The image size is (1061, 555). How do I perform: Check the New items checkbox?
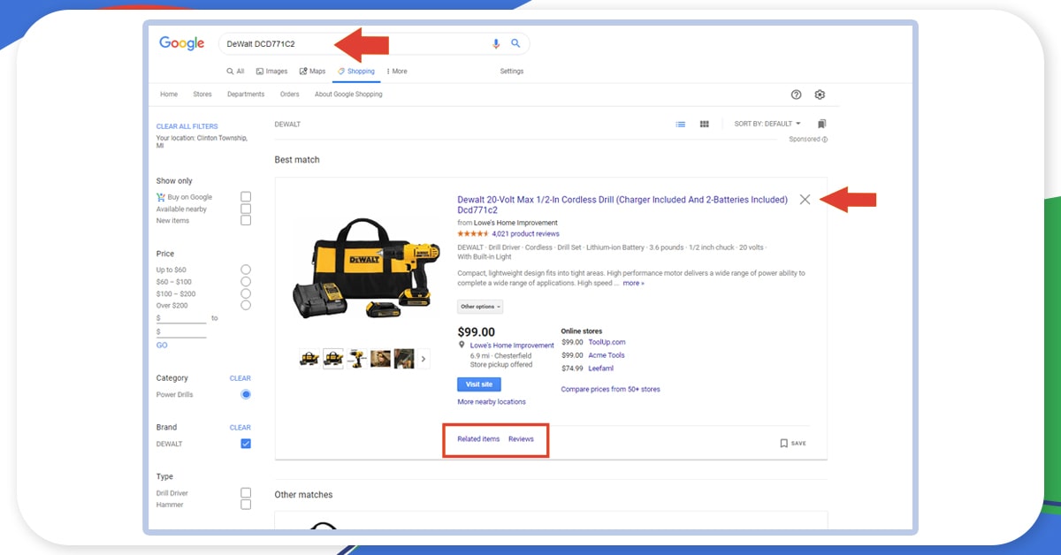coord(246,220)
